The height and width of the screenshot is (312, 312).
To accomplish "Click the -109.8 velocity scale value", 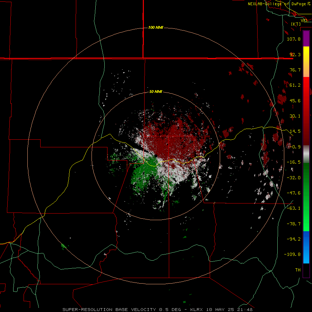I will pyautogui.click(x=292, y=254).
